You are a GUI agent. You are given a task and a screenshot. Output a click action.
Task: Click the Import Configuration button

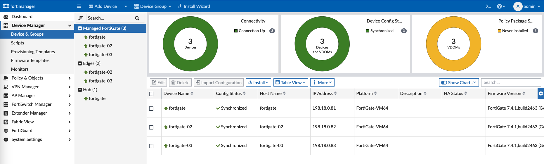(219, 83)
